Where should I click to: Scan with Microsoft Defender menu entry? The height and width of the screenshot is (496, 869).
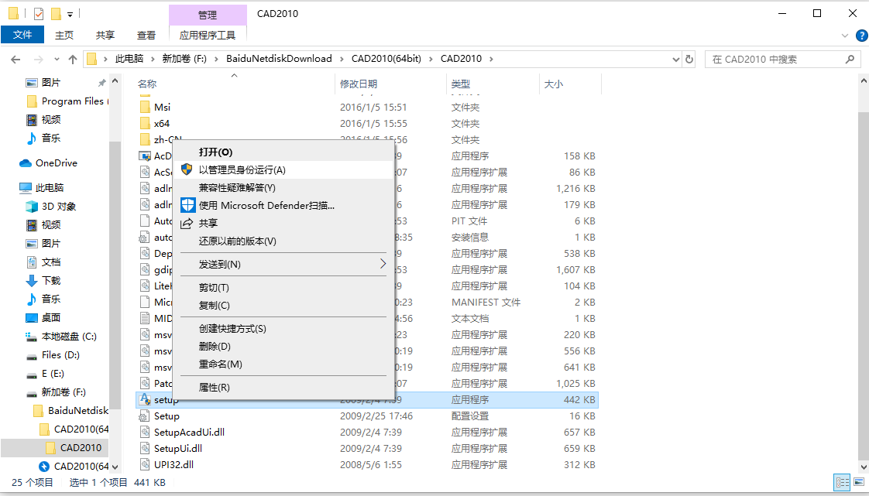[x=283, y=205]
